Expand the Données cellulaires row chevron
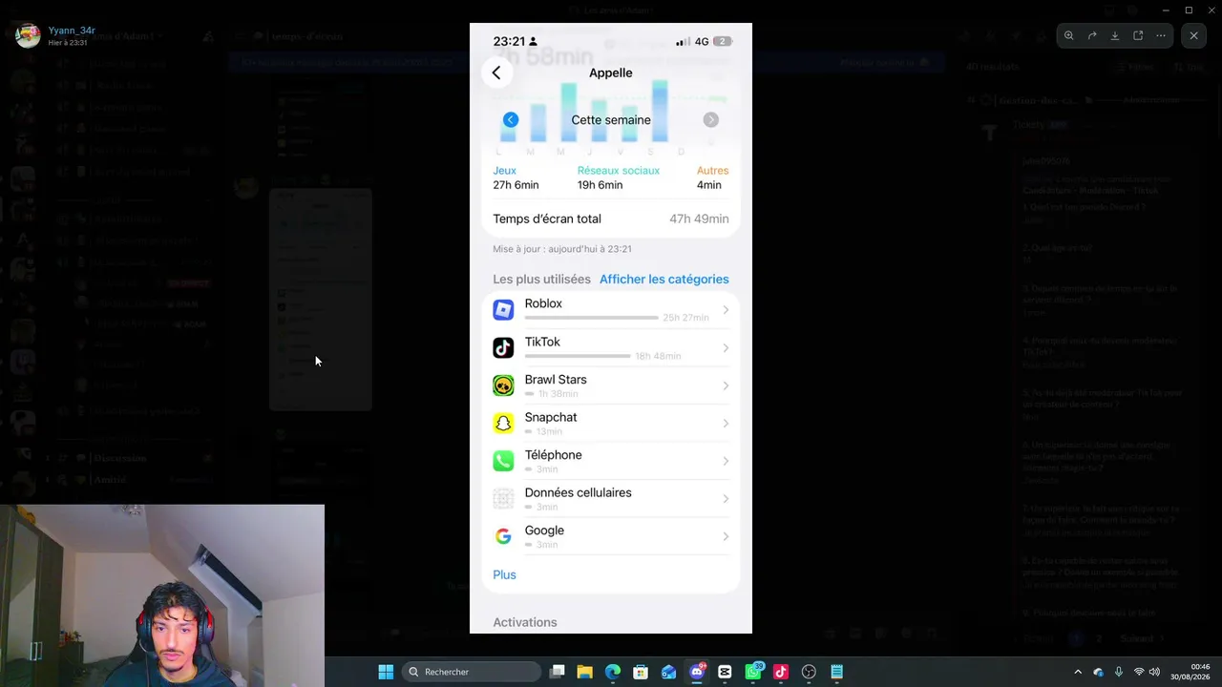The width and height of the screenshot is (1222, 687). coord(726,499)
